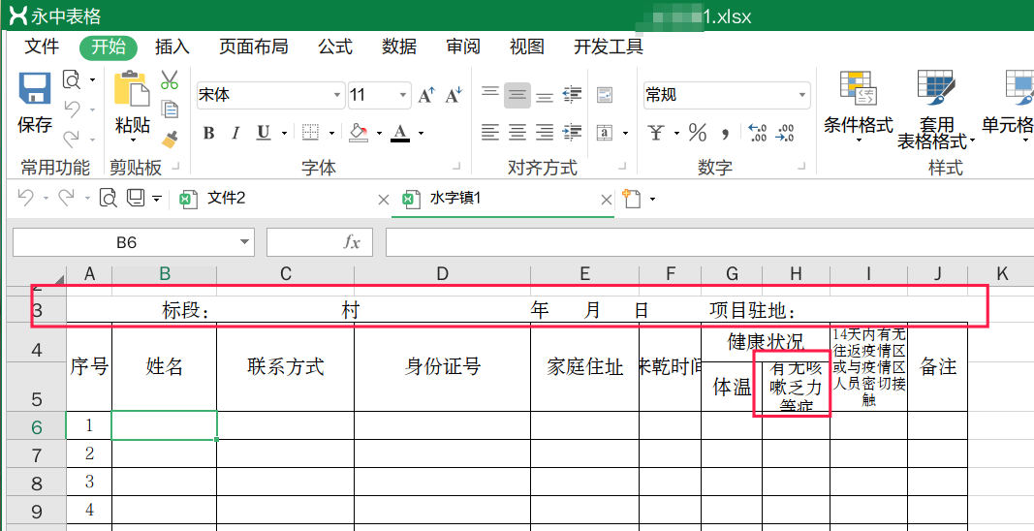Select bottom vertical alignment
This screenshot has width=1034, height=531.
click(x=544, y=98)
